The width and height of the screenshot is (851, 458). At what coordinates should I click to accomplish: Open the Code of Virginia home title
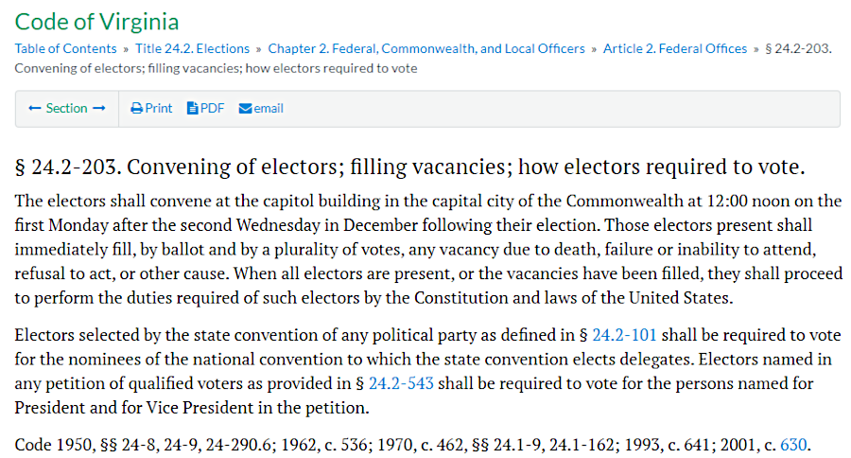(96, 21)
